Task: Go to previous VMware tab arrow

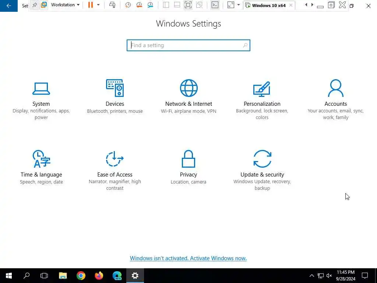Action: [306, 5]
